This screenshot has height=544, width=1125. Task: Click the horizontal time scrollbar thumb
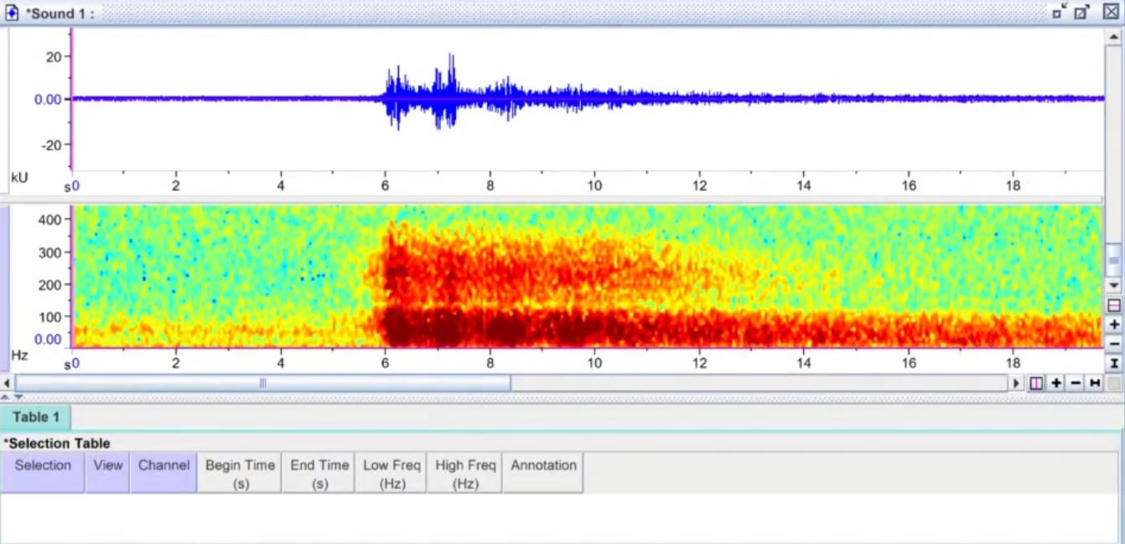tap(262, 383)
